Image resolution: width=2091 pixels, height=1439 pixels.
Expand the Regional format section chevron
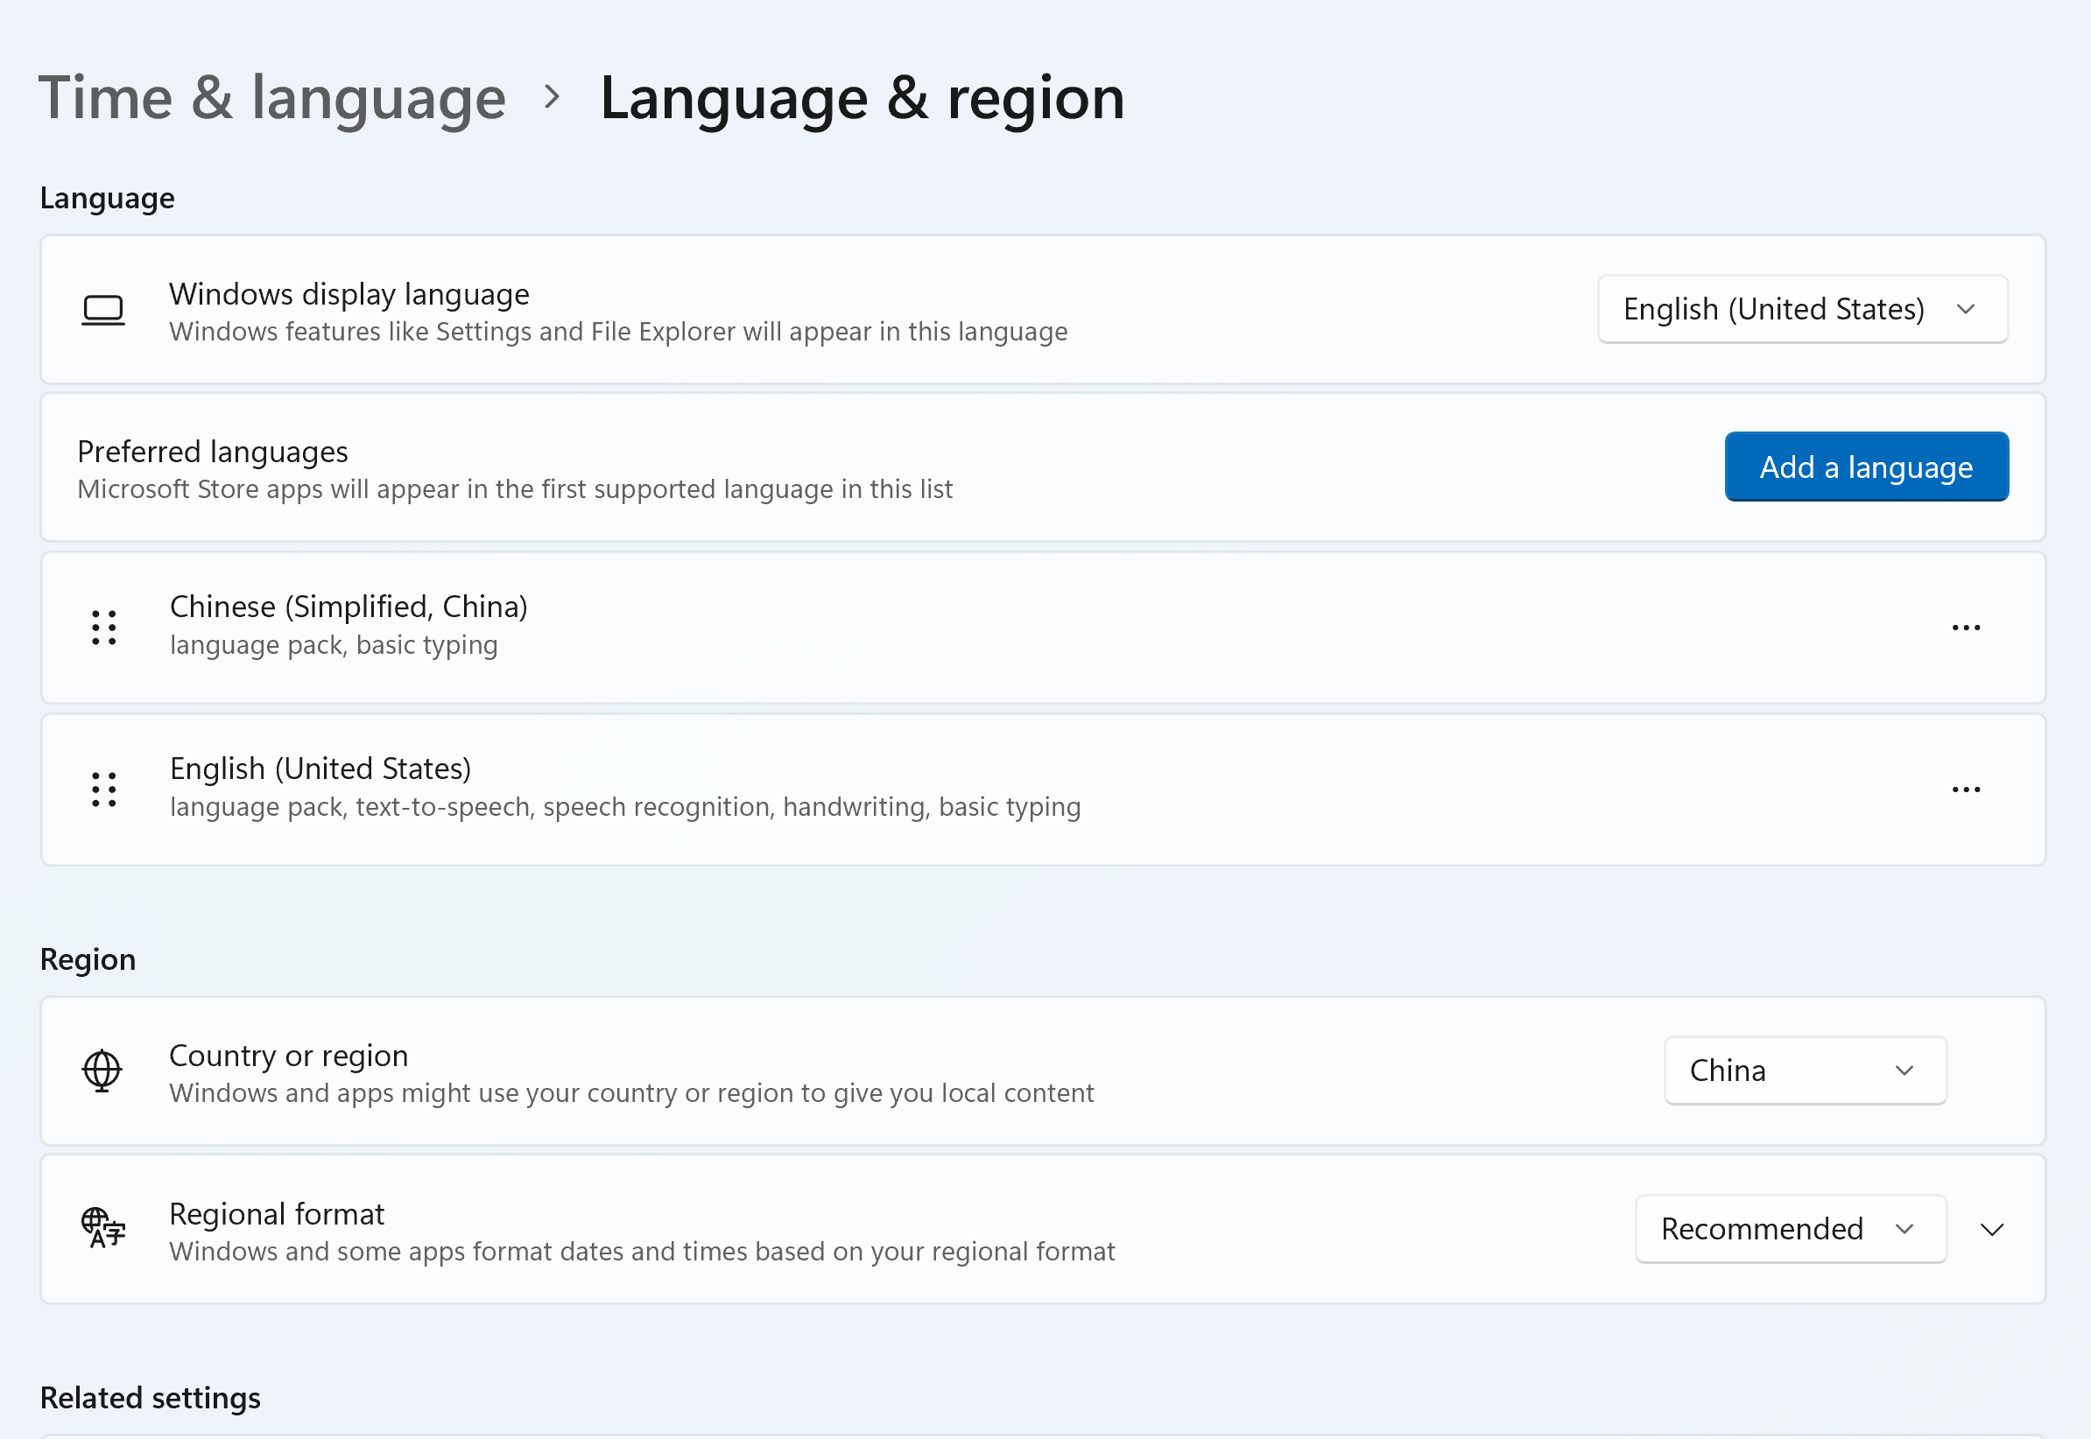coord(1992,1229)
